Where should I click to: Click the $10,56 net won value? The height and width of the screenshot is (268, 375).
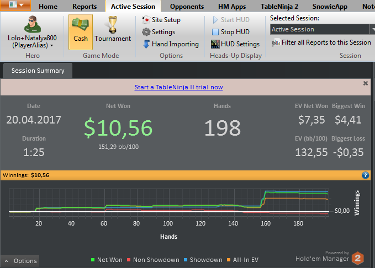click(x=118, y=128)
